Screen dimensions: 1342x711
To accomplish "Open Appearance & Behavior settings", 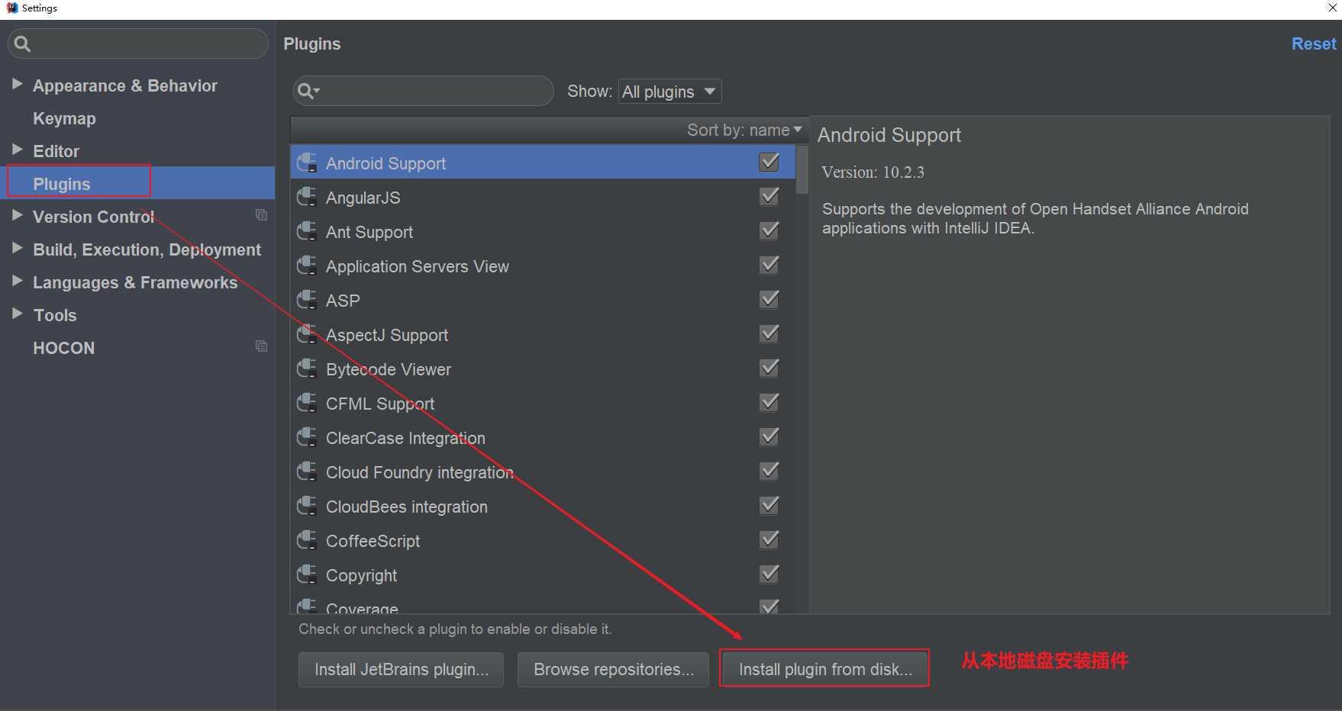I will click(125, 85).
